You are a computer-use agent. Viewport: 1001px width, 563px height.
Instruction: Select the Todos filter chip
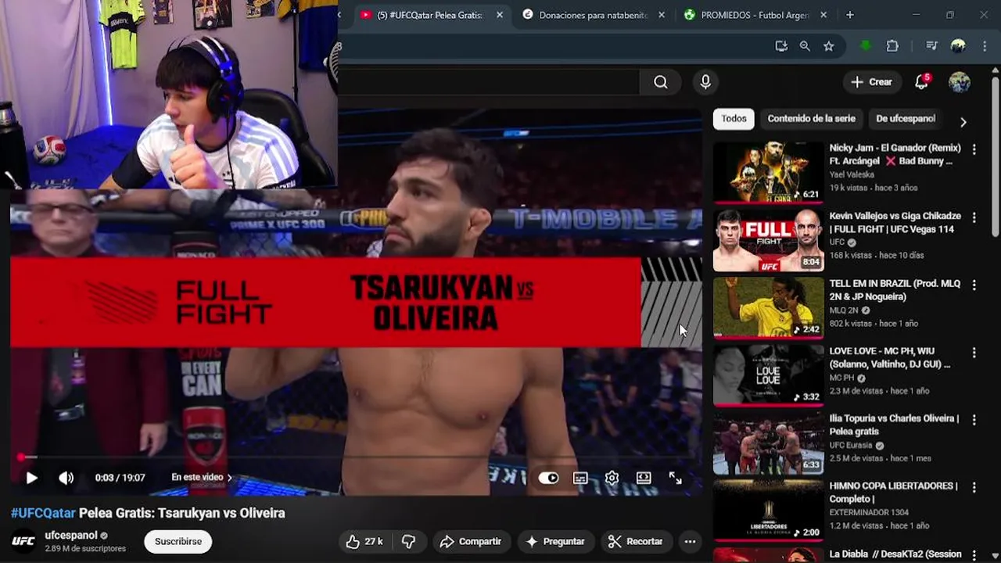point(734,119)
